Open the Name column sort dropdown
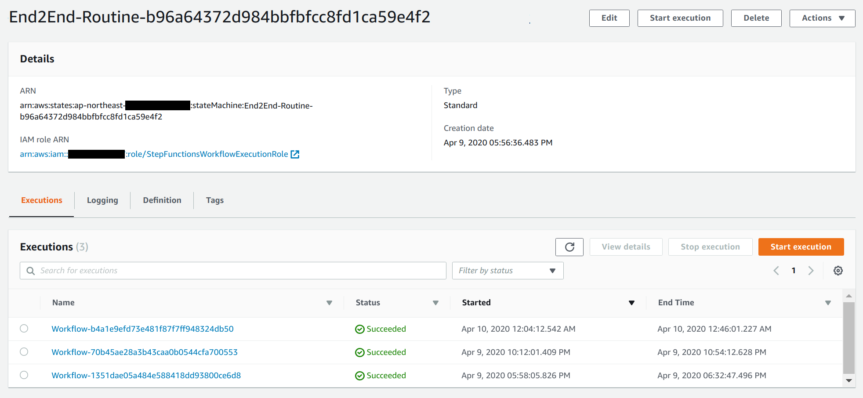 click(329, 303)
